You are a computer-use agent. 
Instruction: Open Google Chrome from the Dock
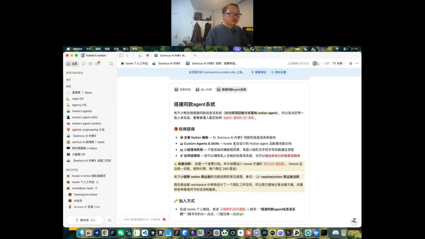105,233
